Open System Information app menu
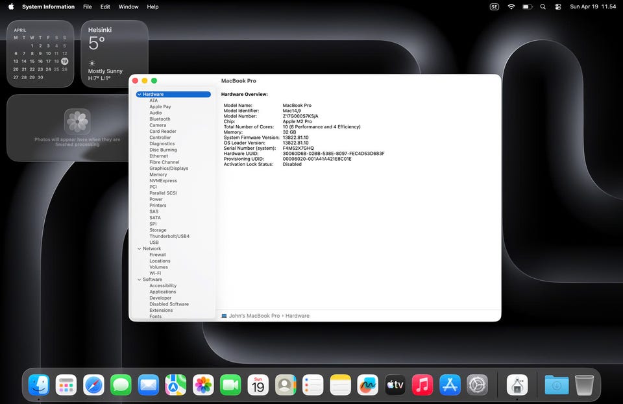 pos(48,6)
